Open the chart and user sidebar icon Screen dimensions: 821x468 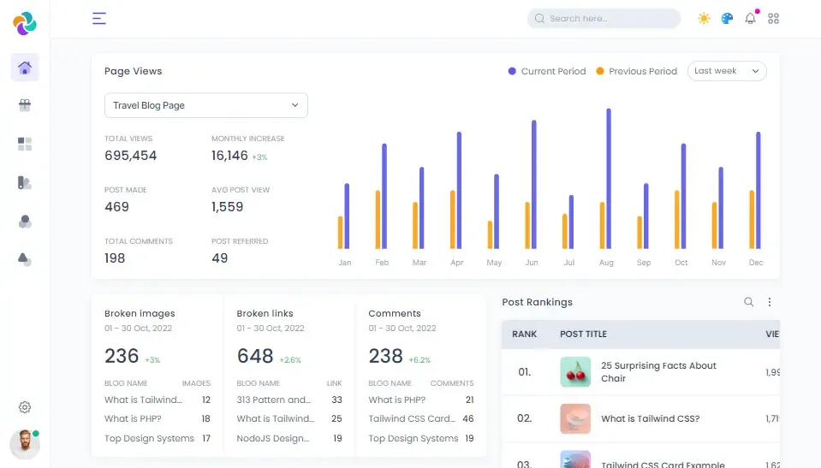click(x=25, y=183)
